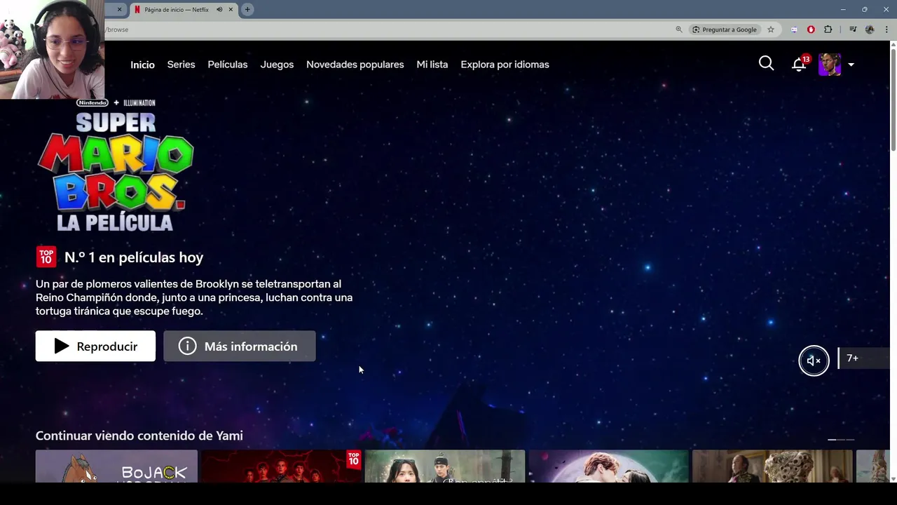Close the tab left of the Netflix tab
897x505 pixels.
click(119, 9)
